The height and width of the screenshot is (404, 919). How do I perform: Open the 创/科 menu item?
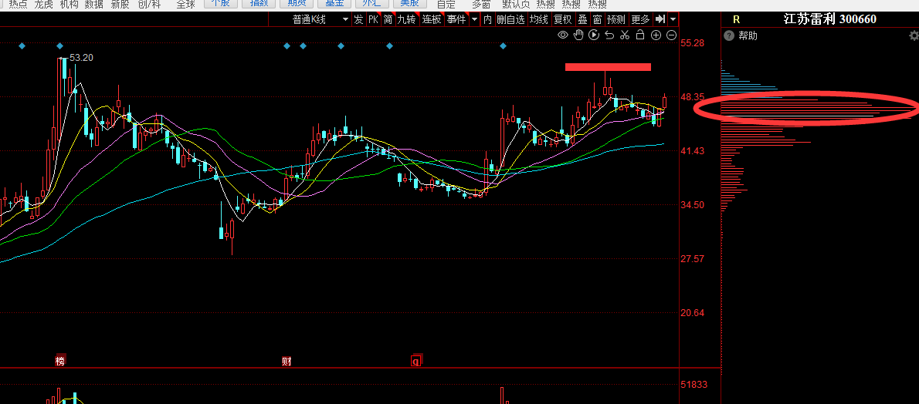[149, 4]
